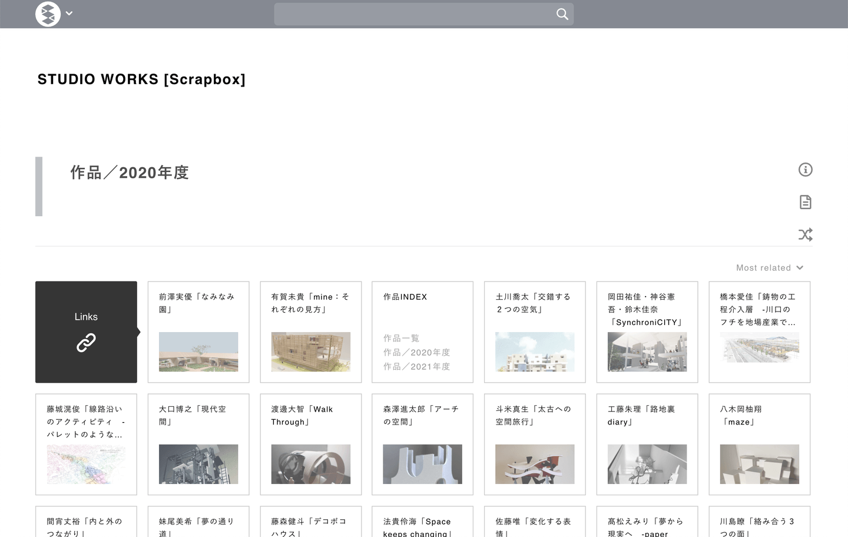This screenshot has width=848, height=537.
Task: Open the 妹尾美希「夢の通り道」card
Action: [x=198, y=522]
